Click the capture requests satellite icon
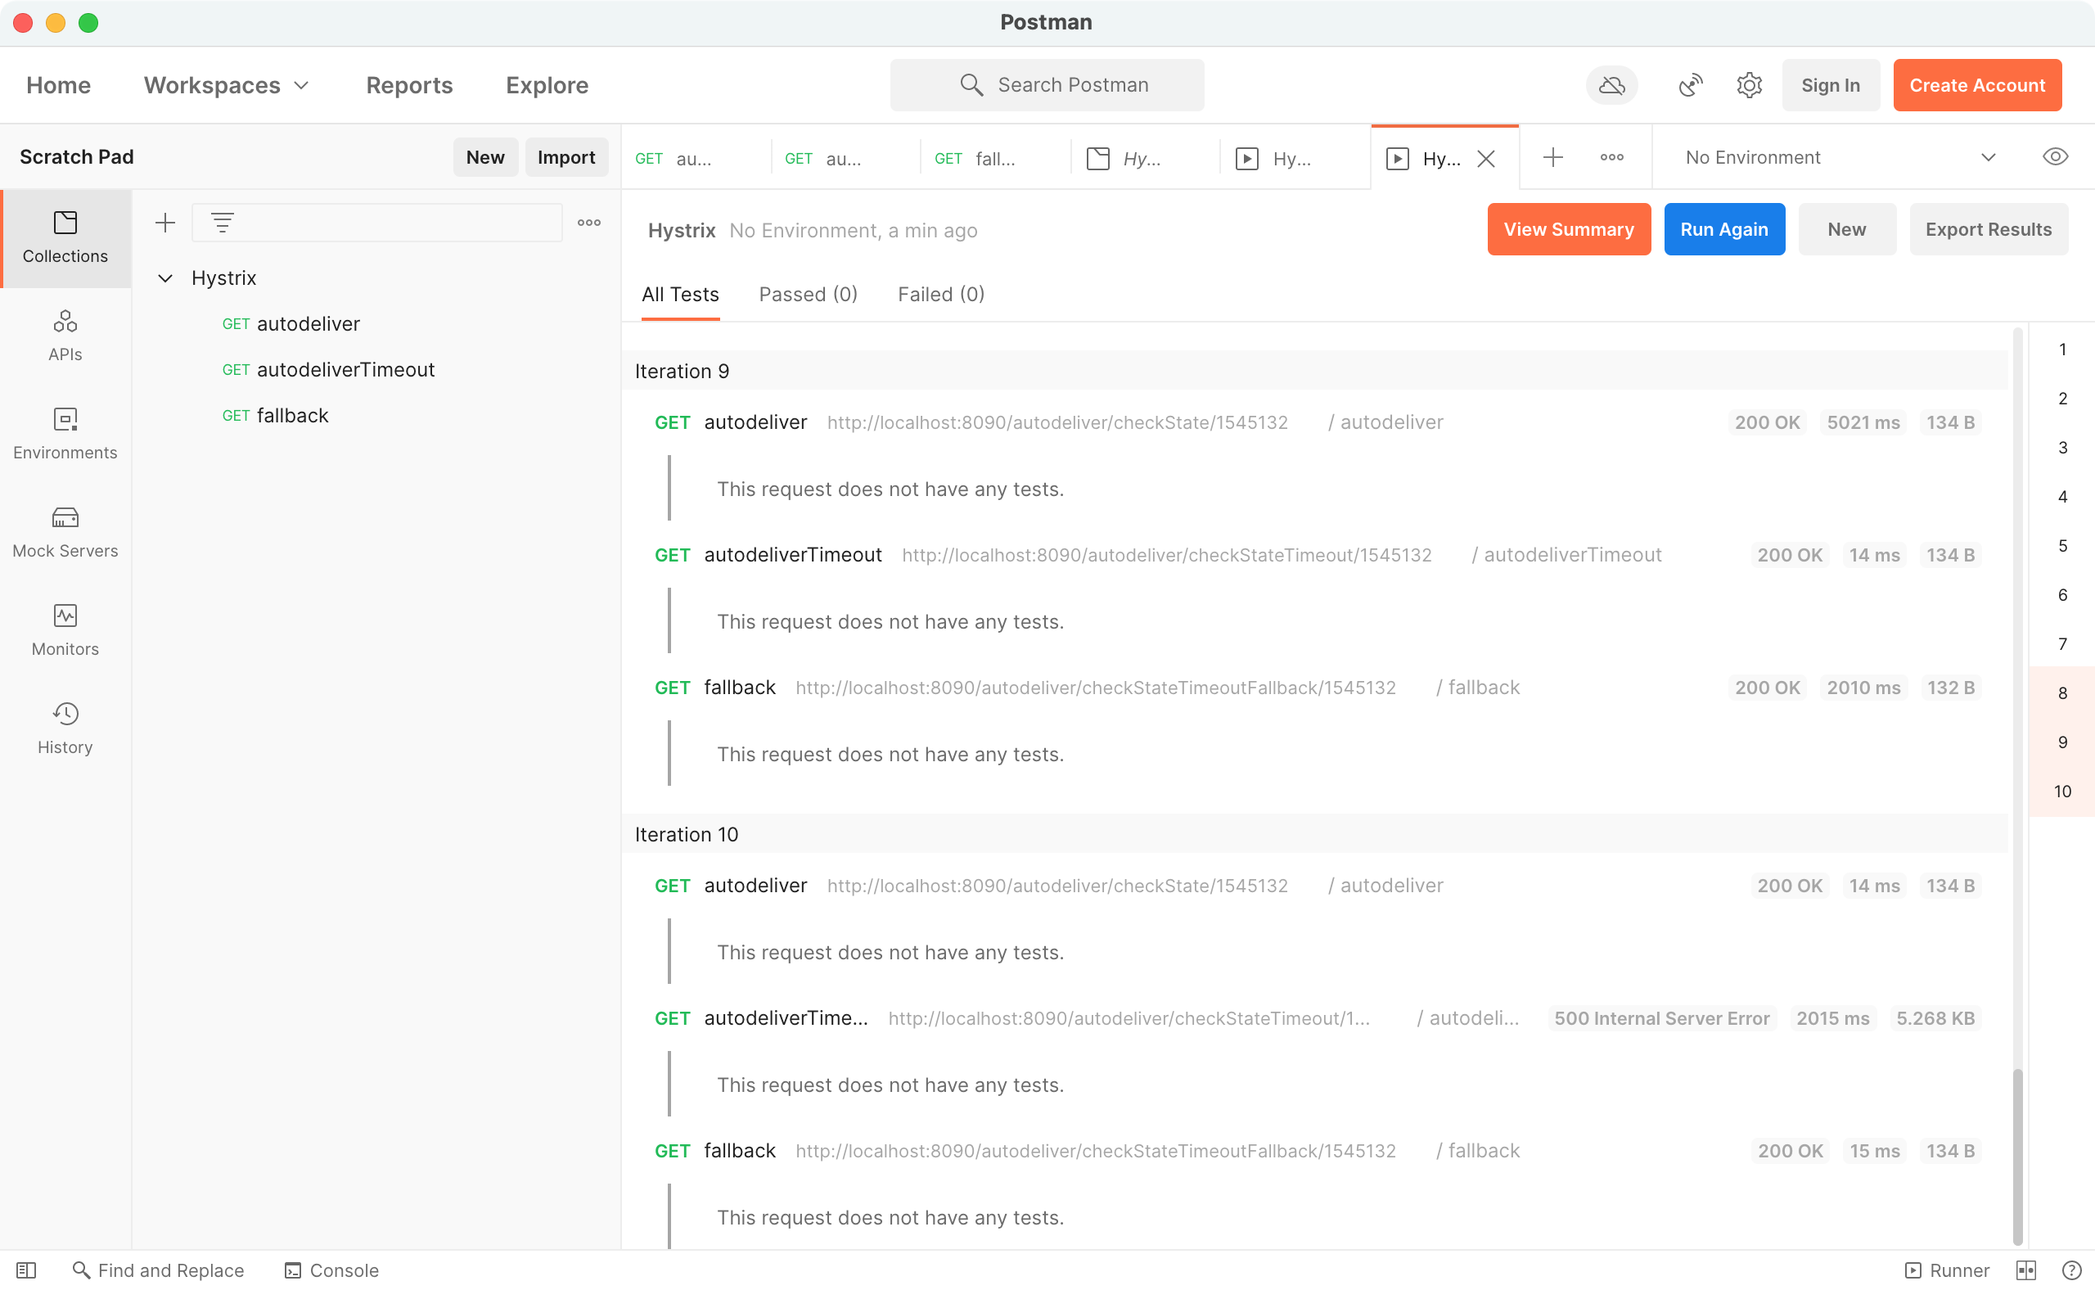The height and width of the screenshot is (1290, 2095). click(x=1690, y=85)
